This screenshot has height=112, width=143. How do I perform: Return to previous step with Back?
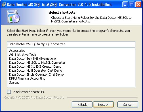point(82,105)
